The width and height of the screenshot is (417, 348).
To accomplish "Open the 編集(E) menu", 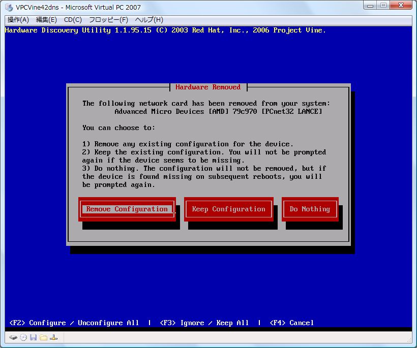I will [46, 20].
